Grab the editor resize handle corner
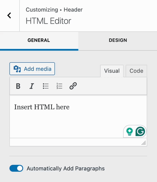Image resolution: width=157 pixels, height=182 pixels. [144, 143]
